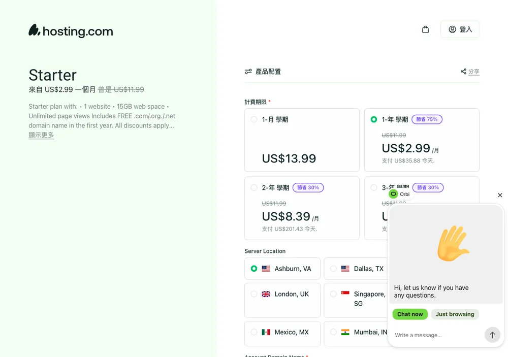Click the Write a message input field

437,335
